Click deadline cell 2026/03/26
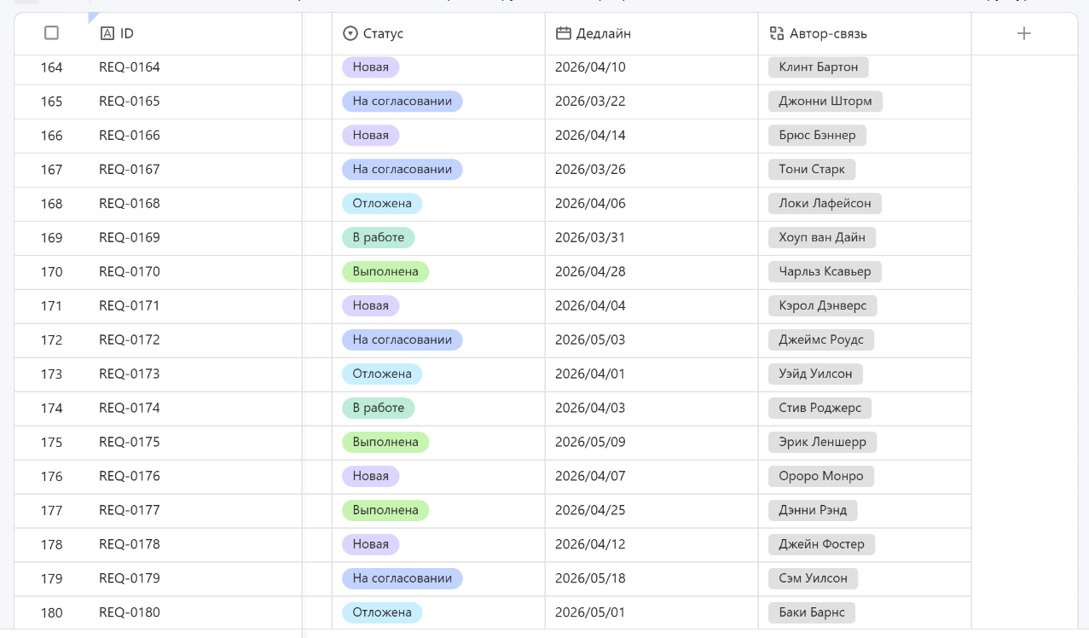Viewport: 1089px width, 638px height. [652, 170]
